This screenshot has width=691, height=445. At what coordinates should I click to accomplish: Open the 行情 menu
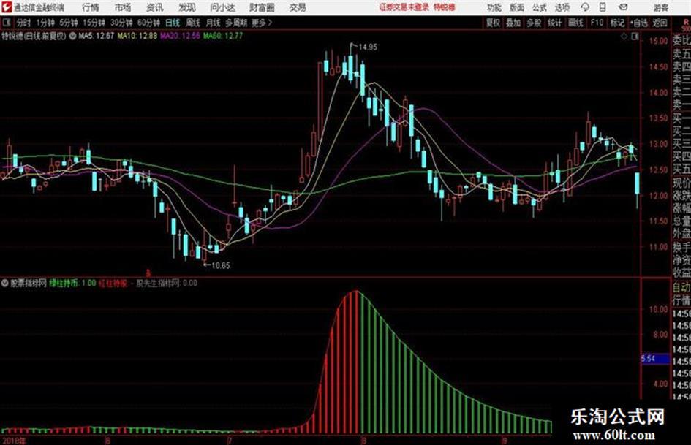click(91, 7)
